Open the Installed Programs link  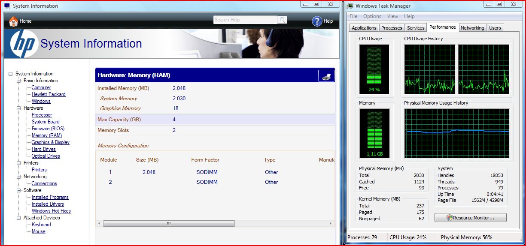tap(50, 197)
